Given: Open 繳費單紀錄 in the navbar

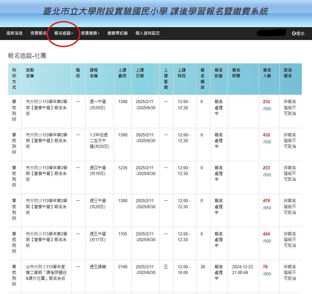Looking at the screenshot, I should point(118,33).
